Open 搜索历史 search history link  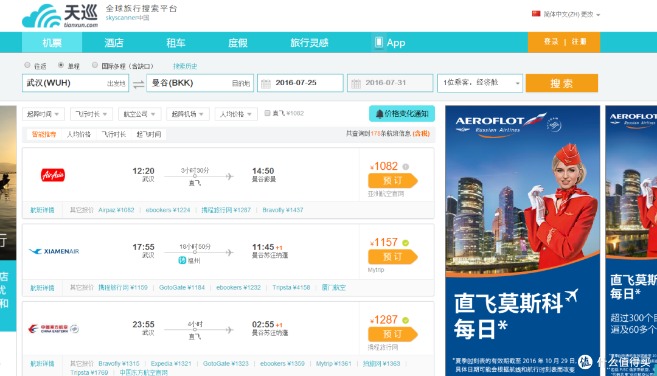(185, 66)
